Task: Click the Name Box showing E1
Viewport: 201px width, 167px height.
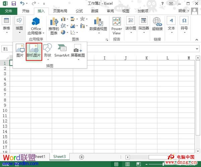Action: click(7, 49)
